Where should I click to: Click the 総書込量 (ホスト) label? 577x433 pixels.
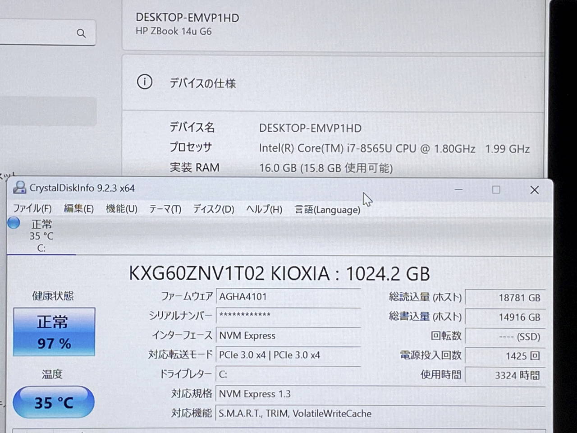pyautogui.click(x=426, y=317)
